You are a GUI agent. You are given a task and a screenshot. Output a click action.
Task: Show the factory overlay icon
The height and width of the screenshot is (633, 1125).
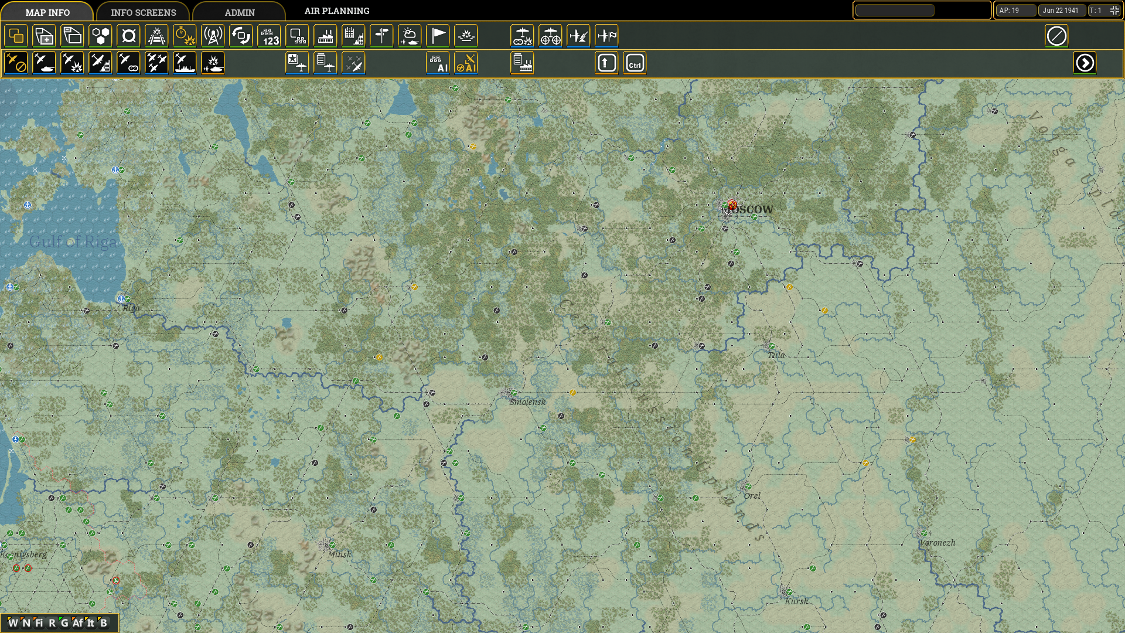tap(325, 36)
